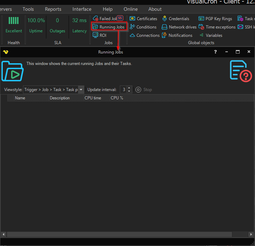Screen dimensions: 255x246
Task: Open Conditions global object
Action: click(x=143, y=27)
